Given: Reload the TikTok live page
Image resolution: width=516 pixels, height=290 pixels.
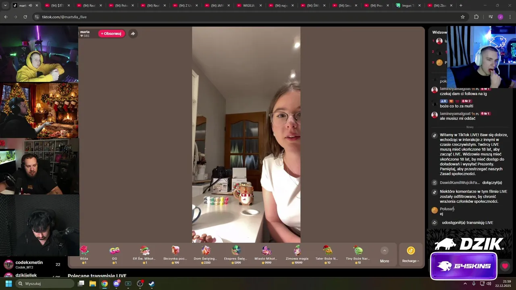Looking at the screenshot, I should [x=25, y=17].
